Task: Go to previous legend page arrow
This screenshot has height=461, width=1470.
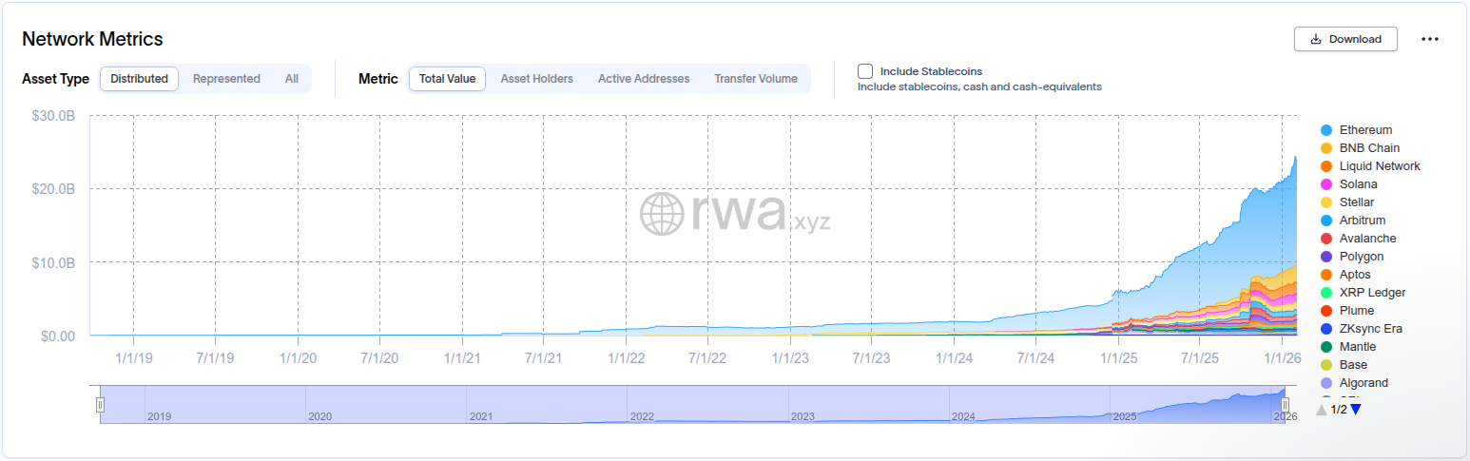Action: point(1322,410)
